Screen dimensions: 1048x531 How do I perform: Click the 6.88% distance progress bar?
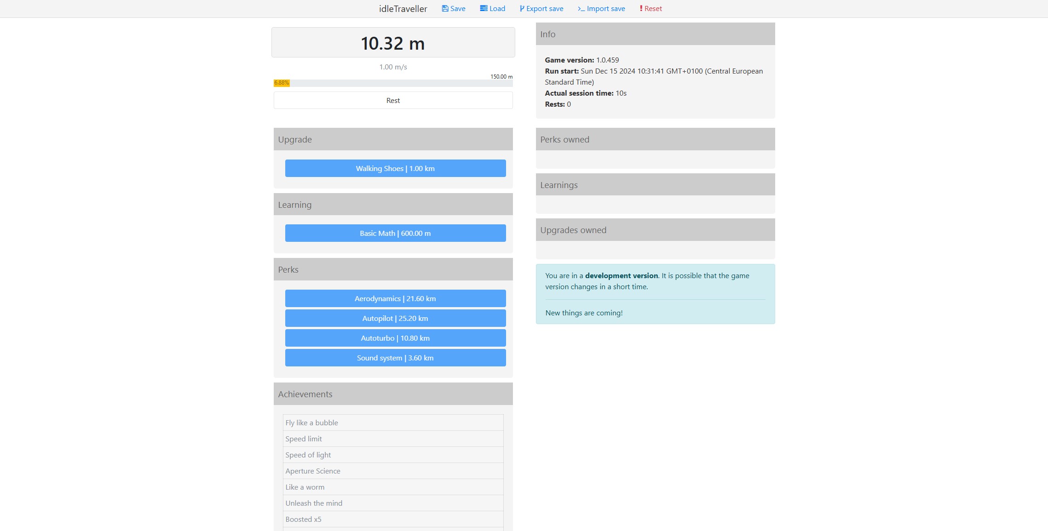[393, 83]
